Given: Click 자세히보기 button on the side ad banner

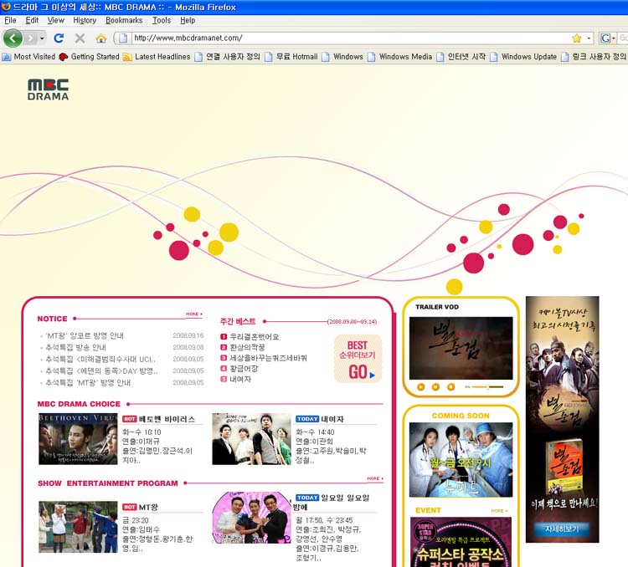Looking at the screenshot, I should click(x=562, y=529).
